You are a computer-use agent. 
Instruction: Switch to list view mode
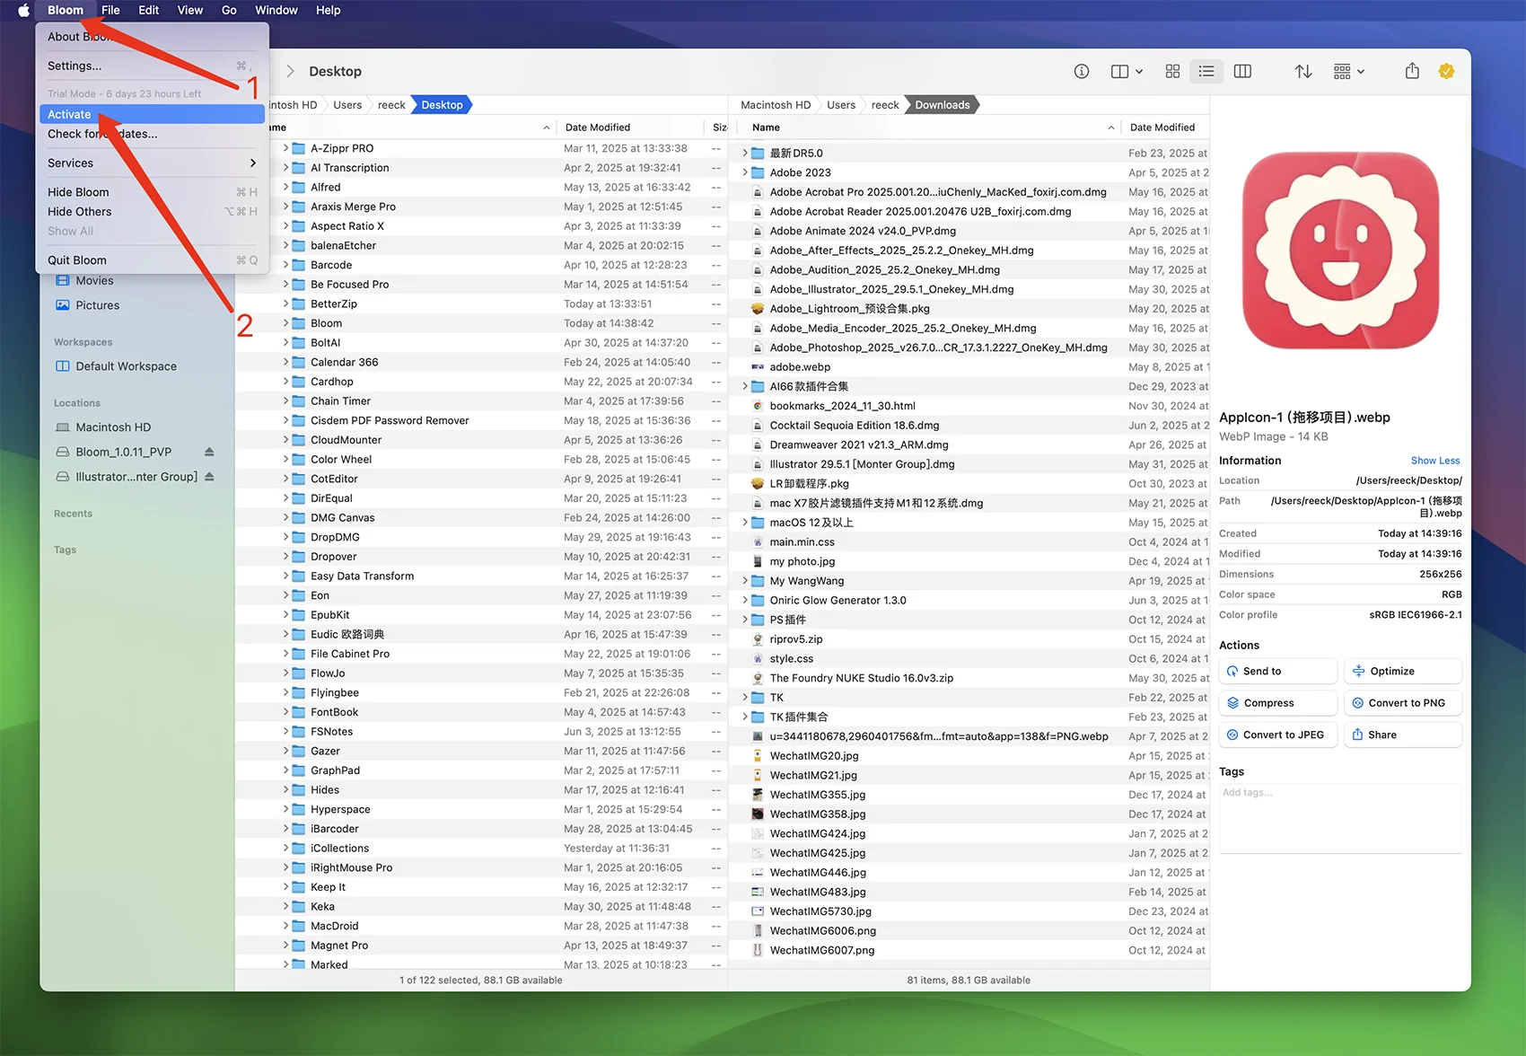[1206, 71]
